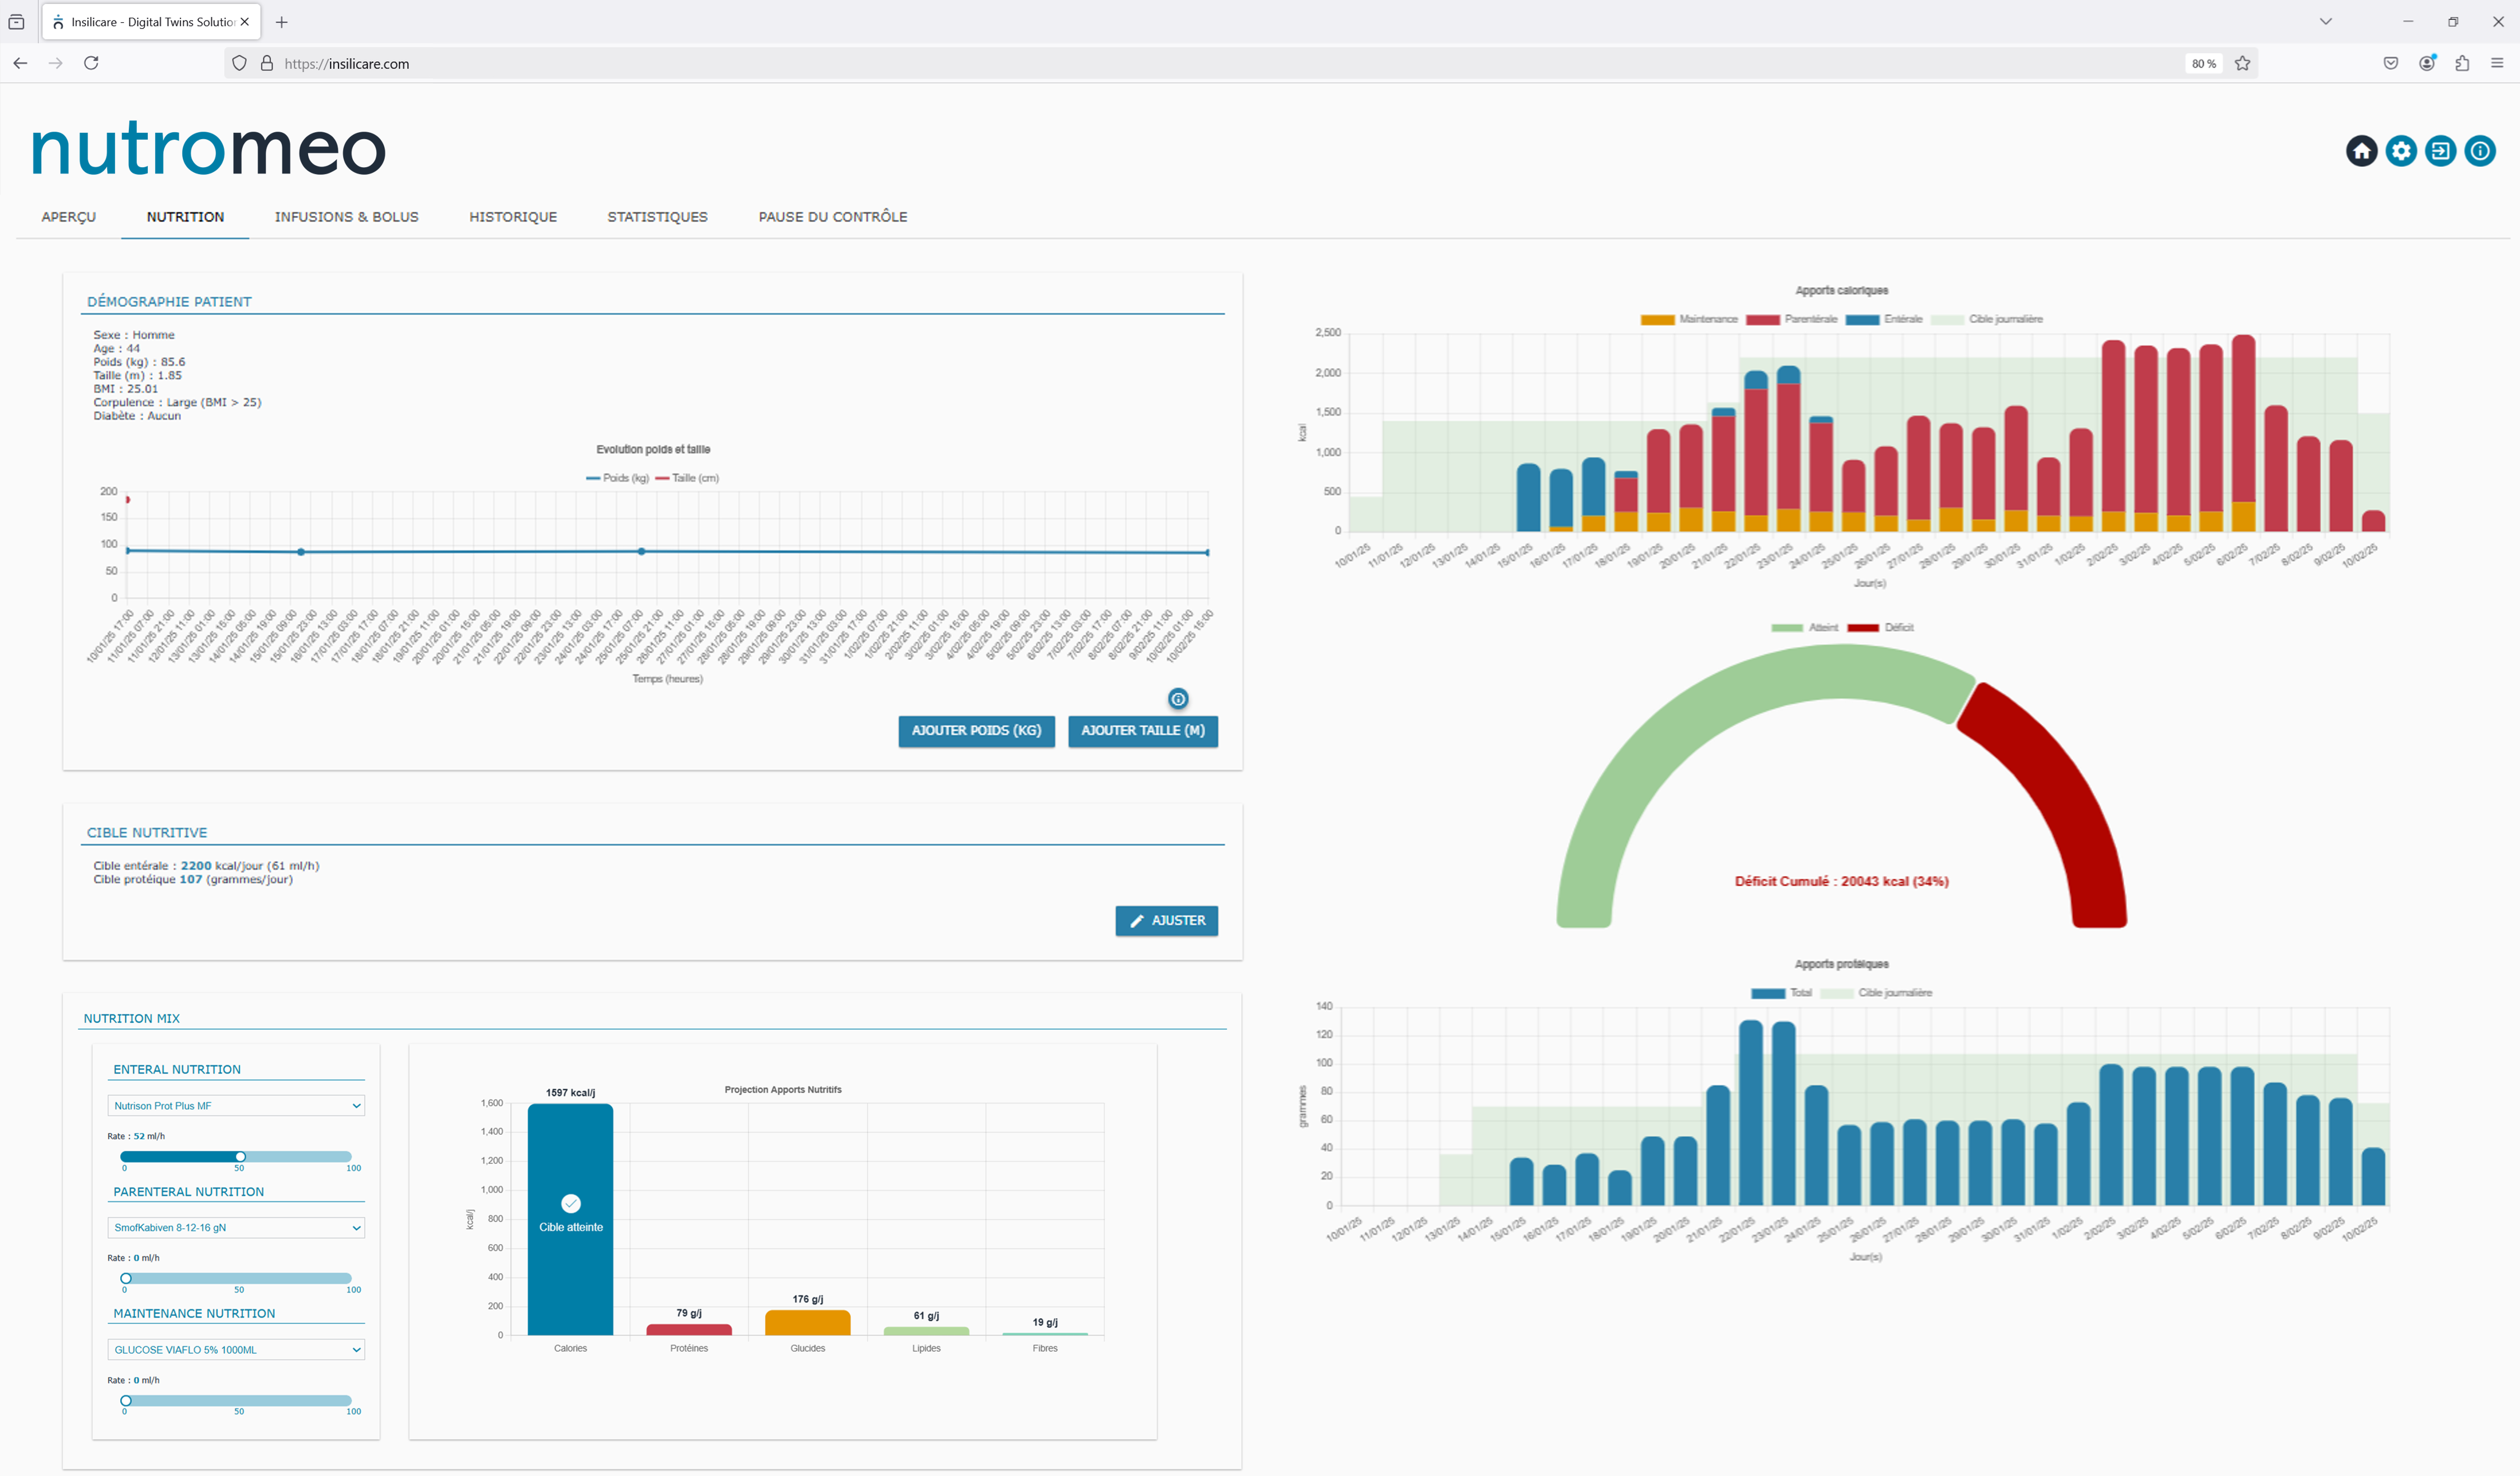Toggle Atteint legend on gauge
The image size is (2520, 1476).
[x=1804, y=628]
